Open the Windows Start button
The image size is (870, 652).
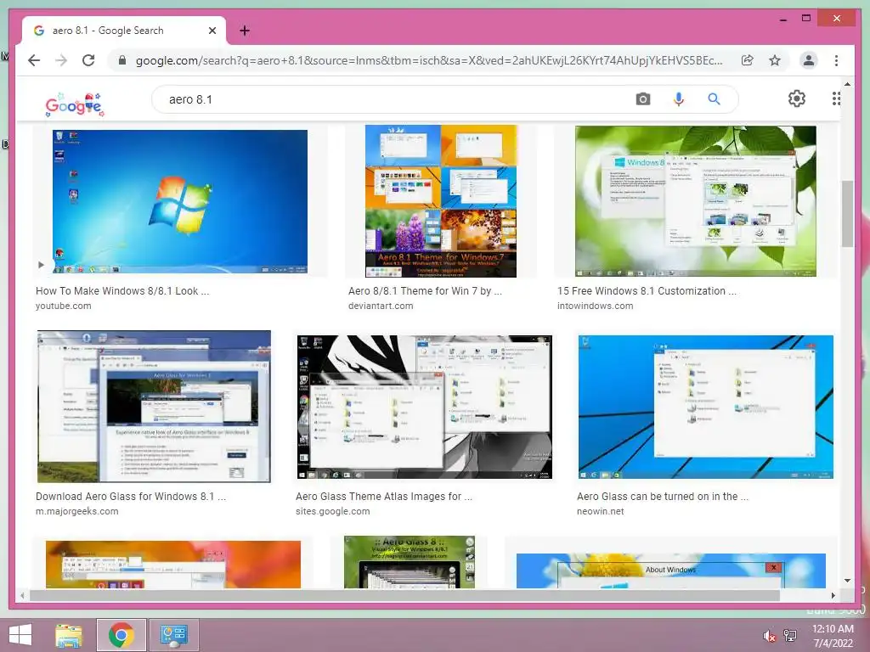coord(20,635)
